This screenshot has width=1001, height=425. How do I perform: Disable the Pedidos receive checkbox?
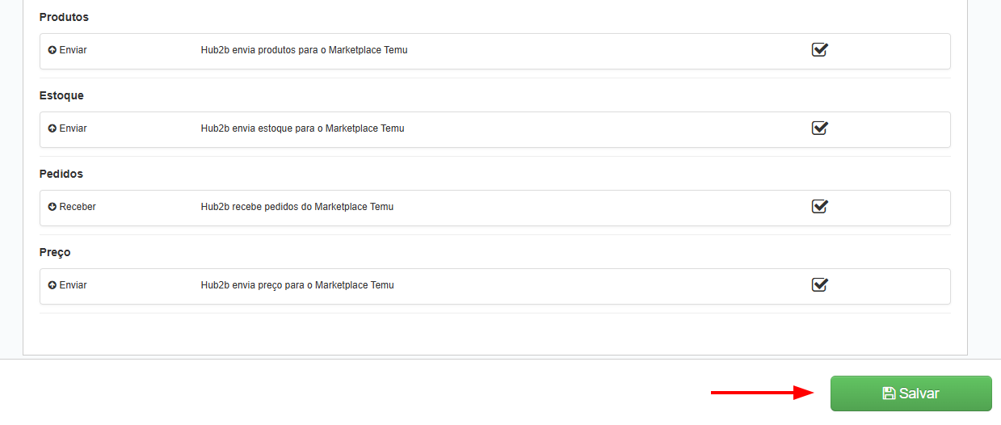(819, 207)
